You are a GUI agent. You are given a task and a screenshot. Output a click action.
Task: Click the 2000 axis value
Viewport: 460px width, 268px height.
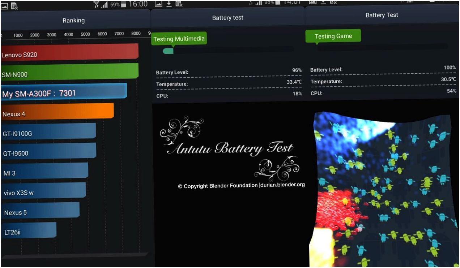(35, 35)
